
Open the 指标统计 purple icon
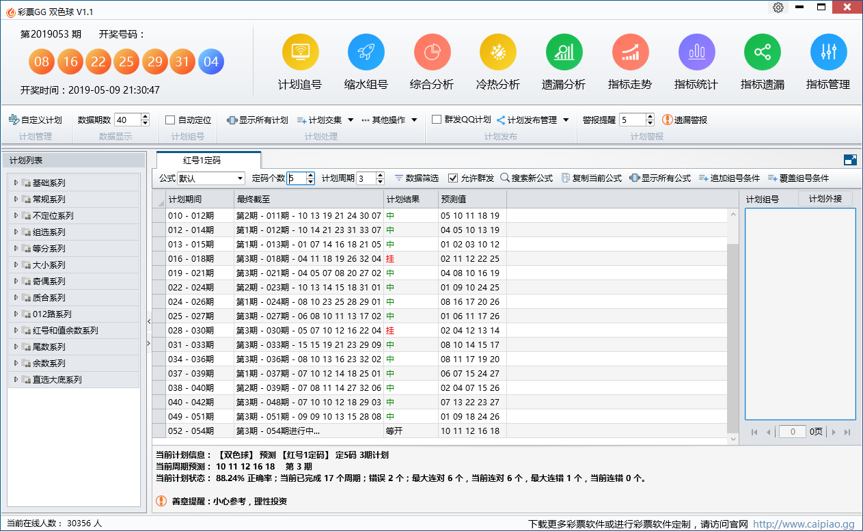tap(696, 53)
